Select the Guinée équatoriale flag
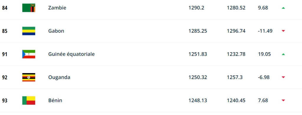302x115 pixels. pyautogui.click(x=29, y=54)
